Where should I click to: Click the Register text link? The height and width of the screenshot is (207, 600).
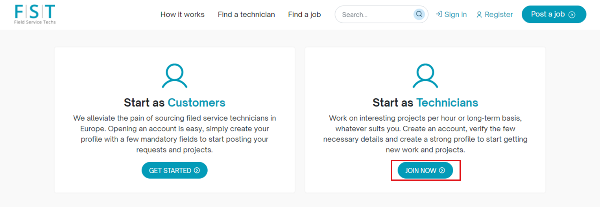pyautogui.click(x=498, y=15)
